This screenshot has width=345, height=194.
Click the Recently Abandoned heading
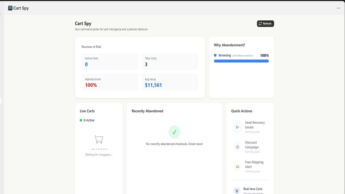tap(147, 111)
